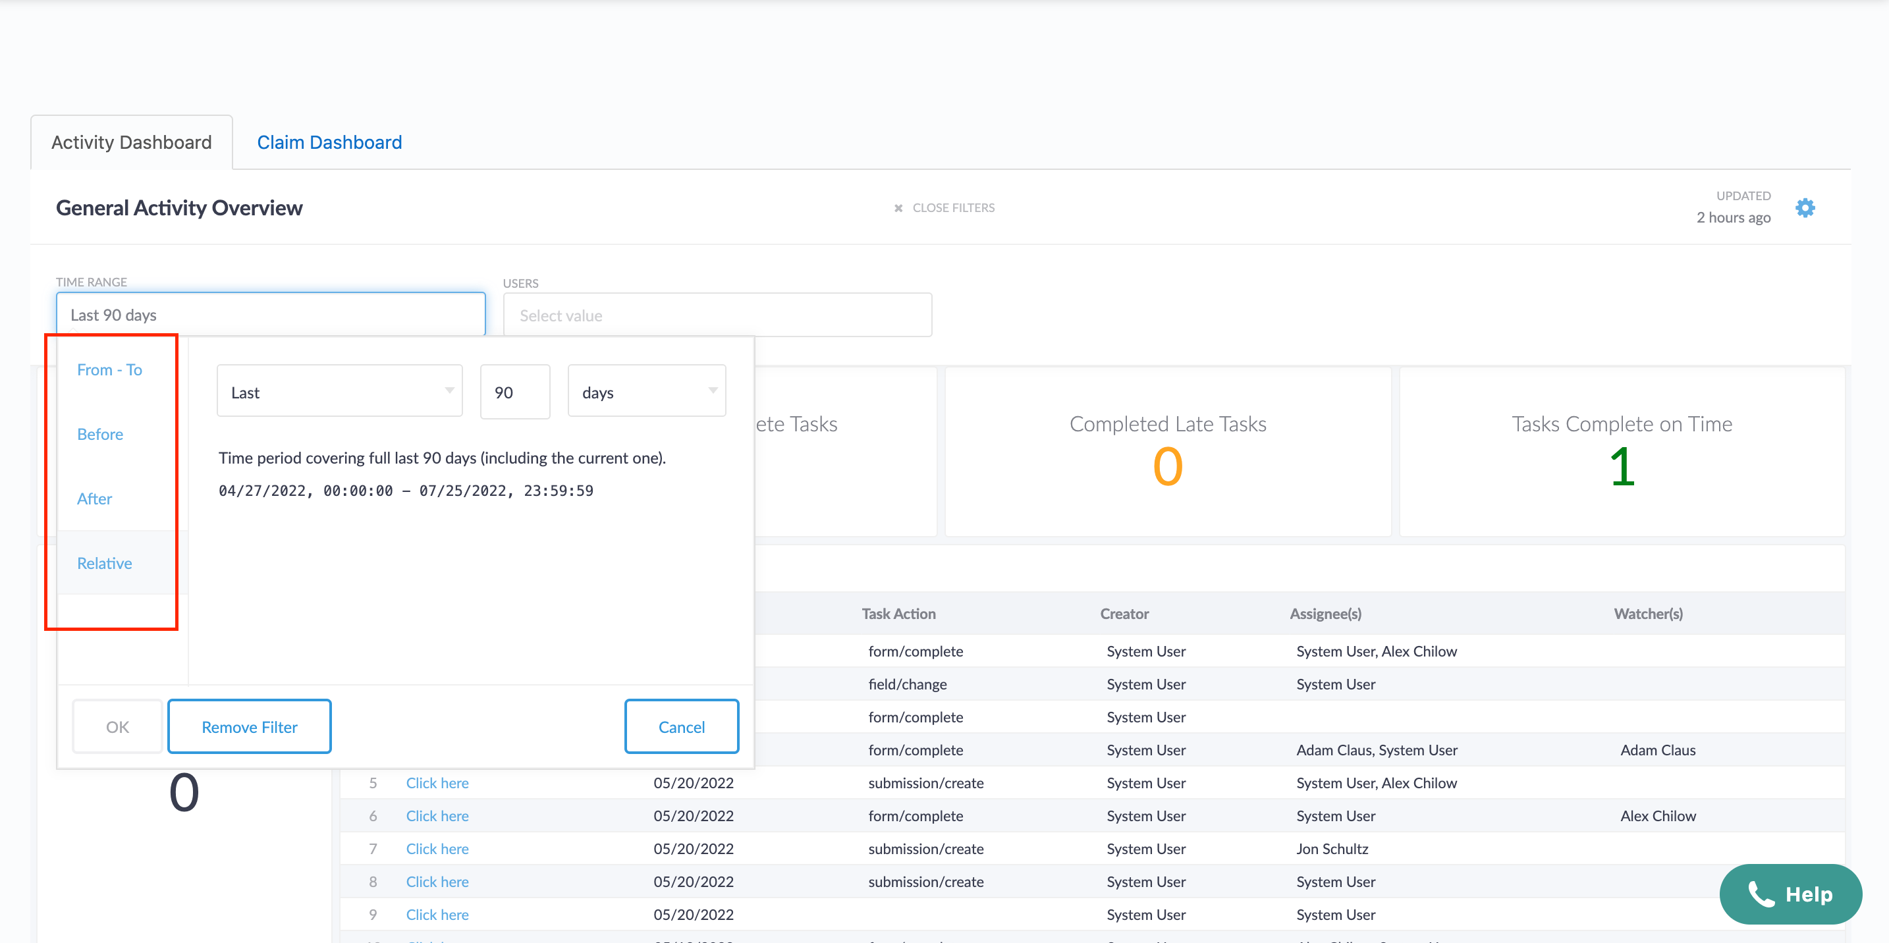Choose the Before time range option
The width and height of the screenshot is (1889, 943).
point(101,434)
